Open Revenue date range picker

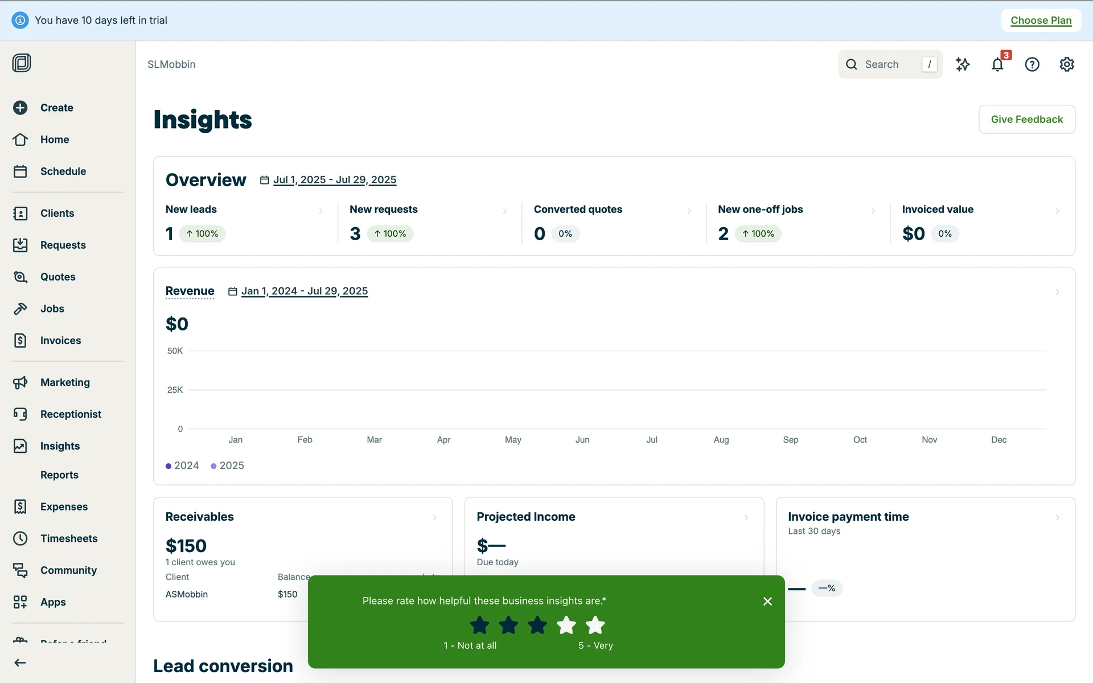(x=304, y=291)
